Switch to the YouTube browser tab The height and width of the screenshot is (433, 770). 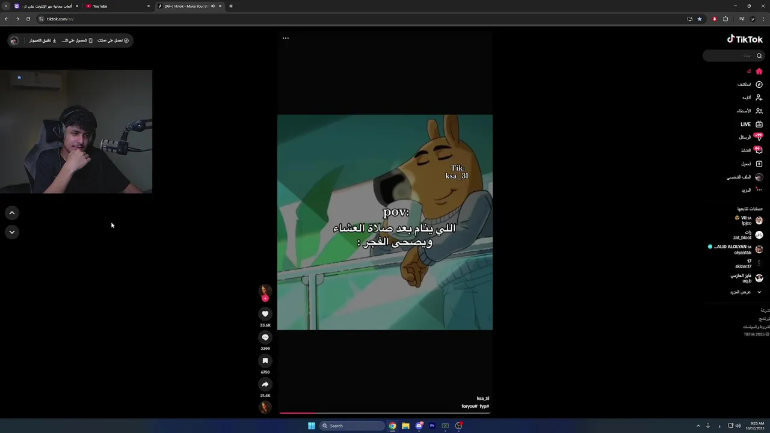pos(117,6)
